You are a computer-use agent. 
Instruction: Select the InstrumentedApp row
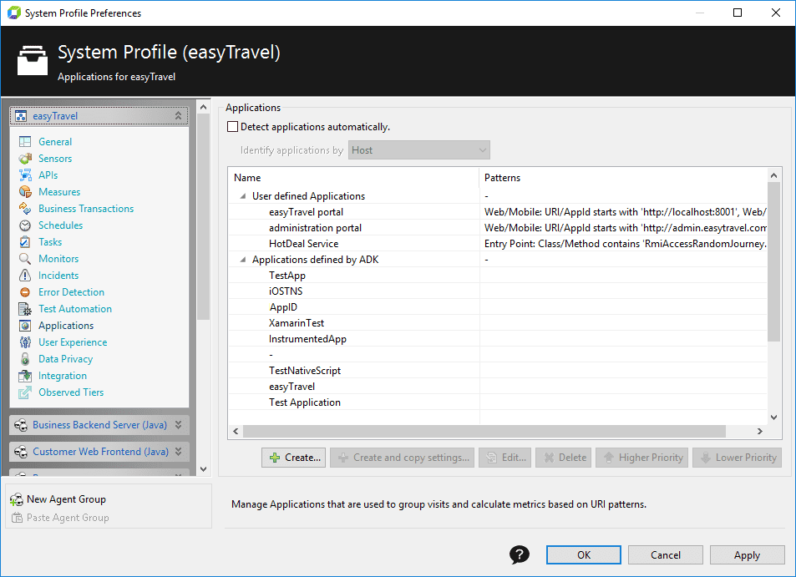point(498,339)
